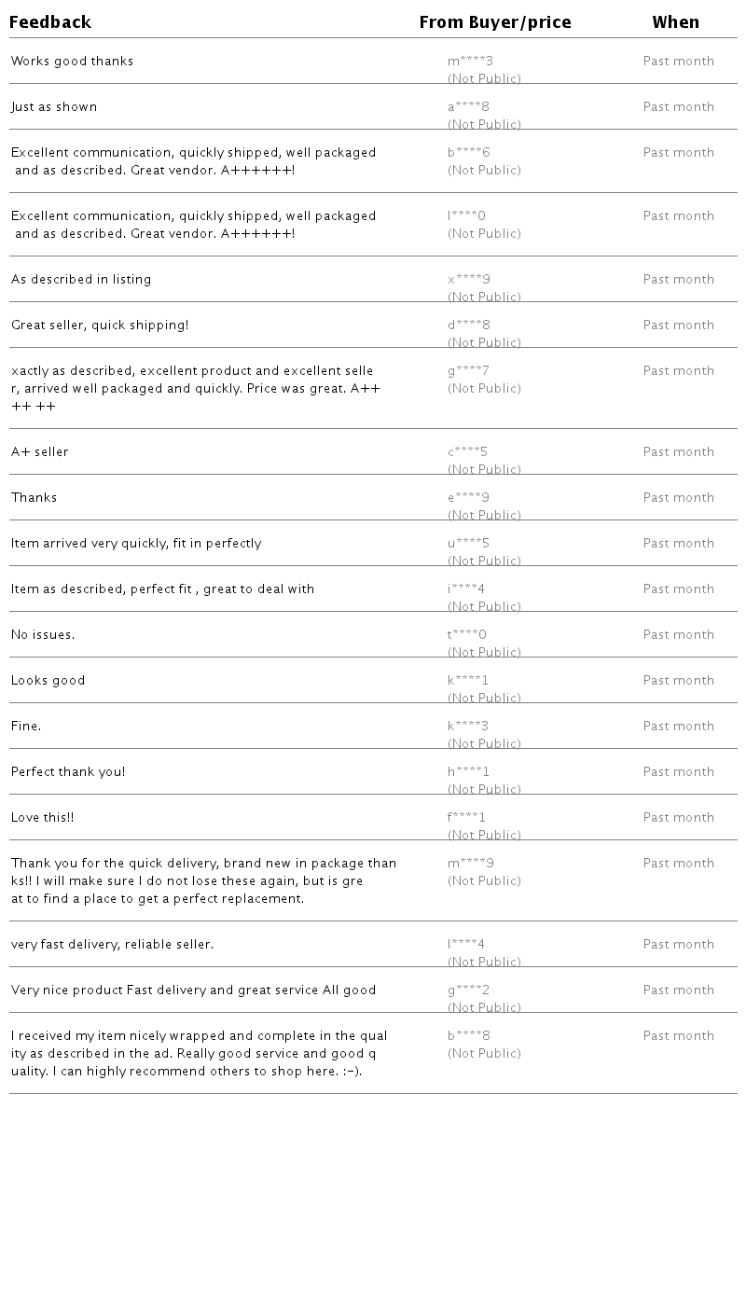The width and height of the screenshot is (746, 1302).
Task: Click the From Buyer/price column header
Action: tap(494, 22)
